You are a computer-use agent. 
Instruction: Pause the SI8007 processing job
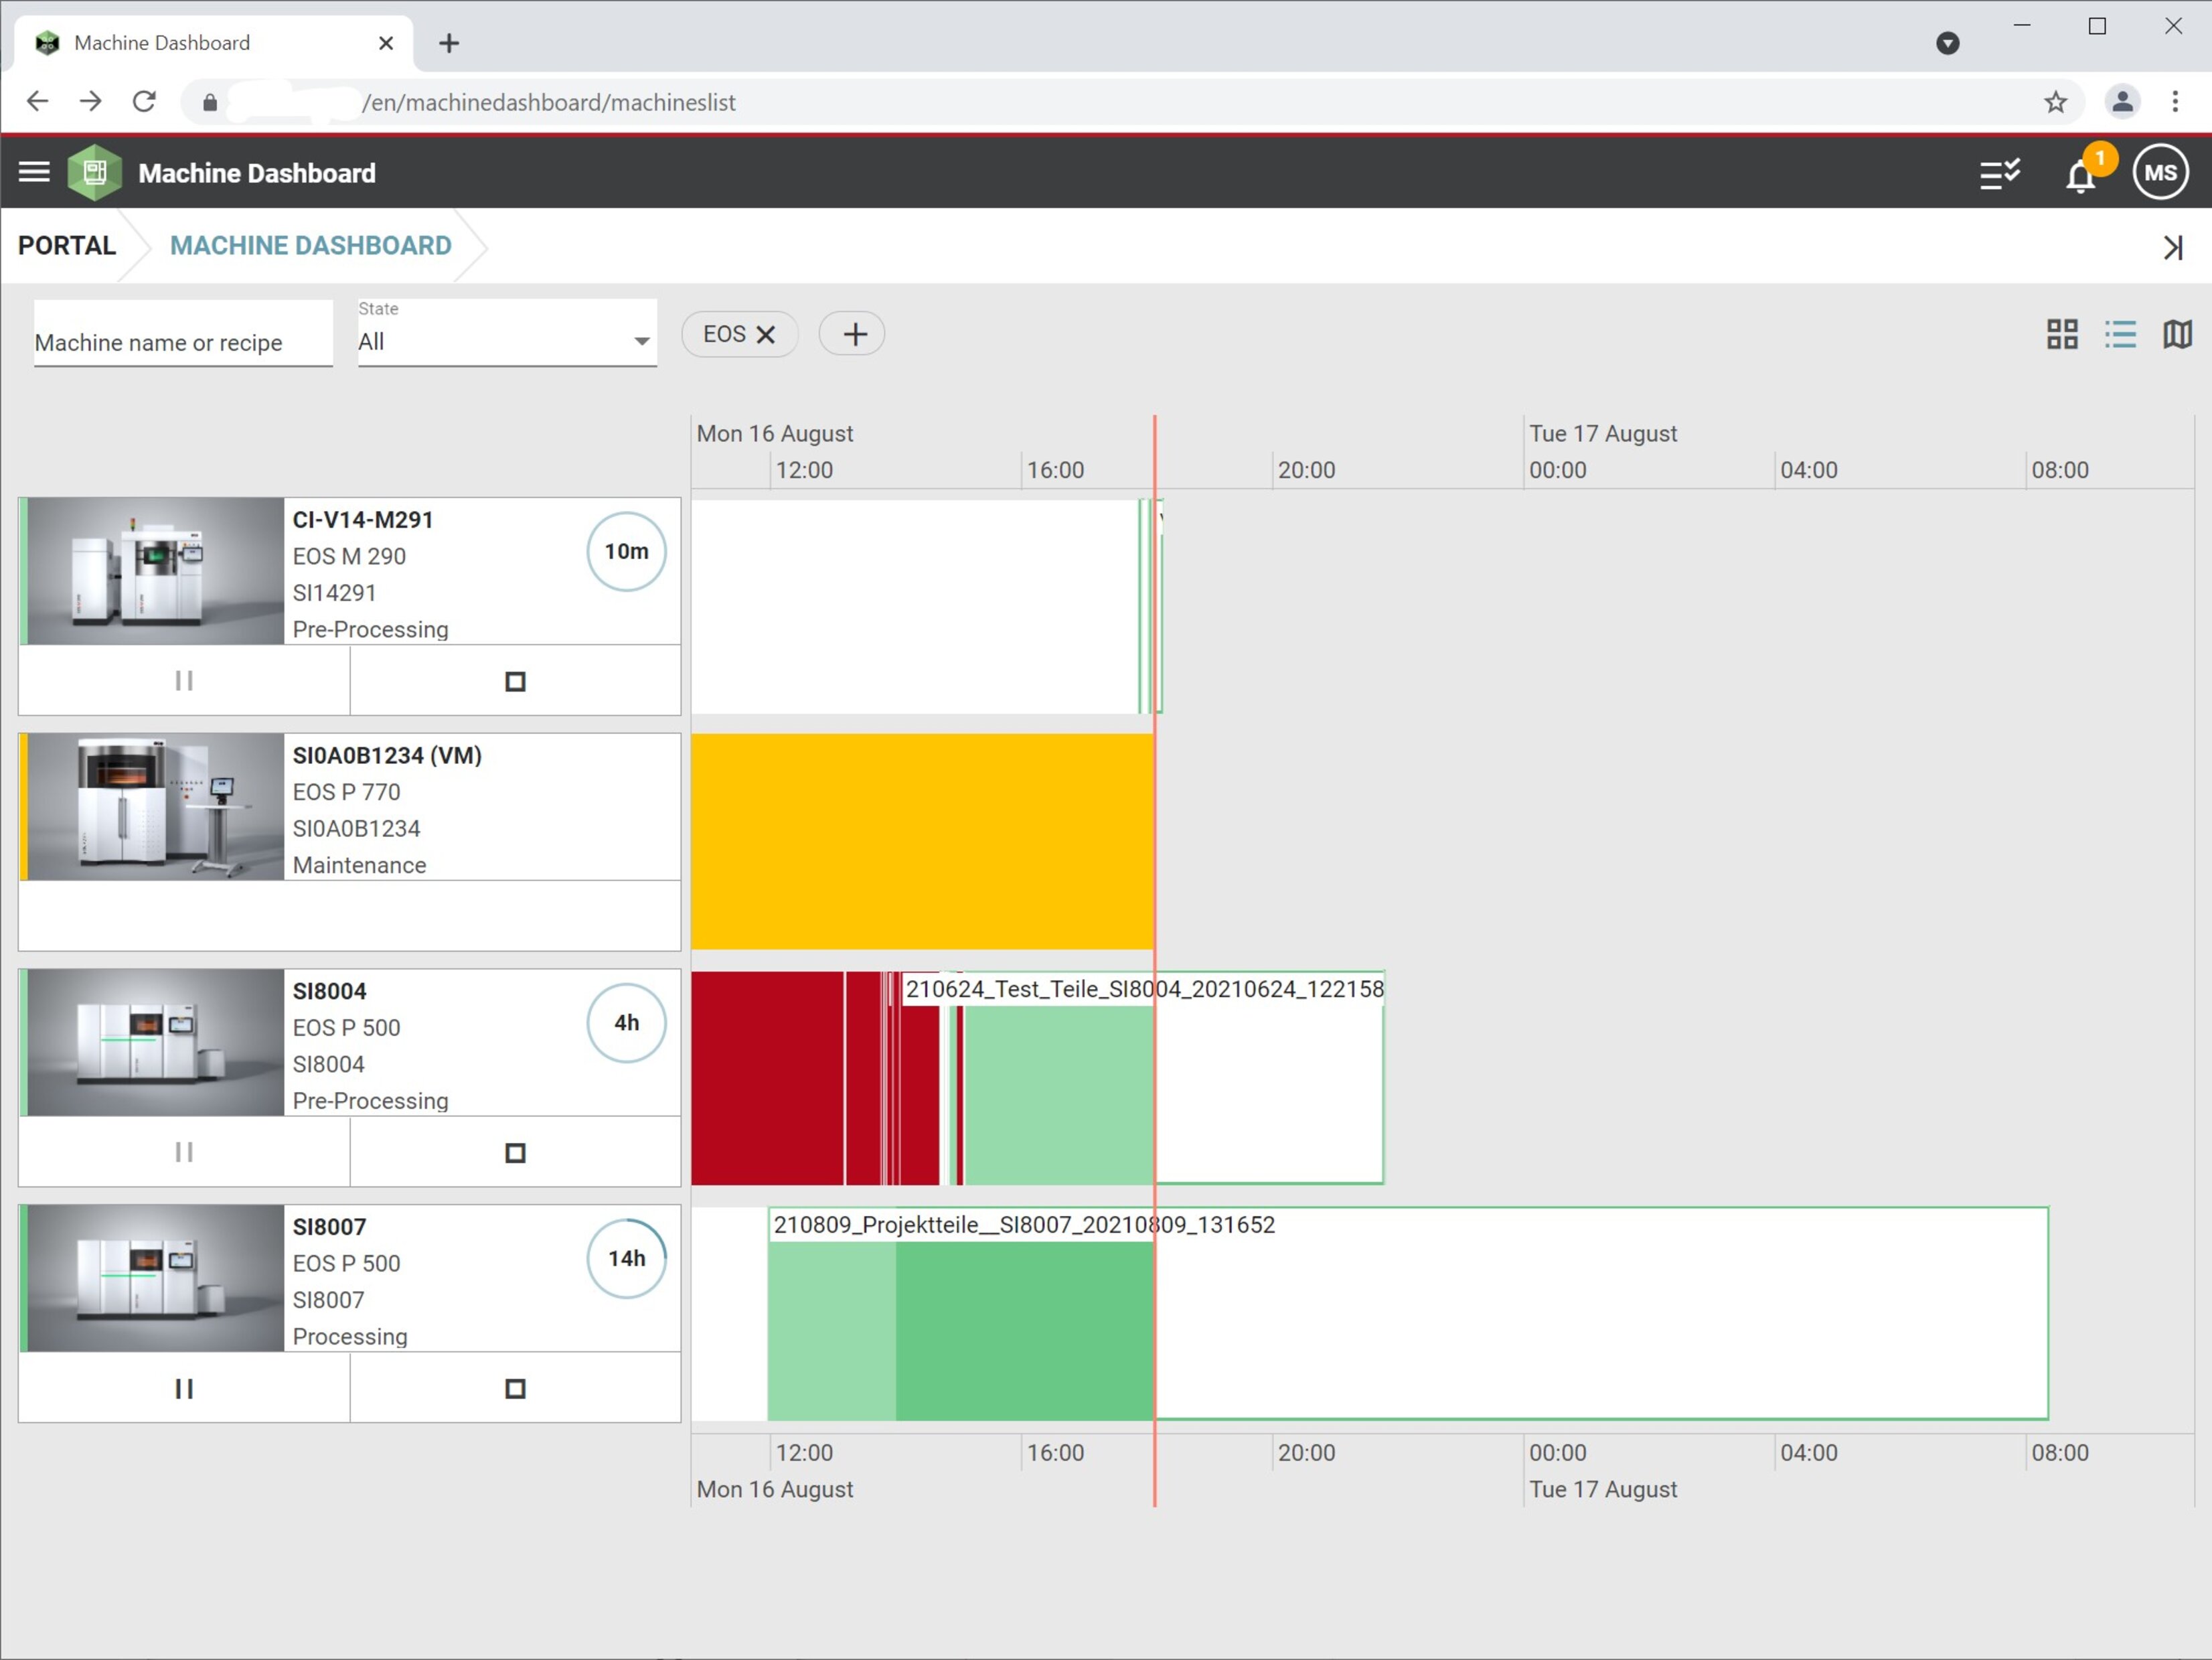tap(183, 1388)
